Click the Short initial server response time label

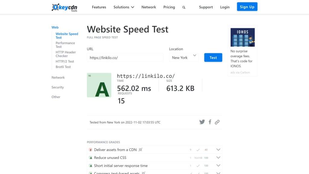121,166
